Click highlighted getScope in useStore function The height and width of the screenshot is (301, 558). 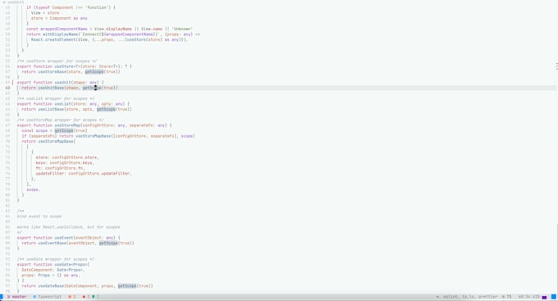[94, 72]
